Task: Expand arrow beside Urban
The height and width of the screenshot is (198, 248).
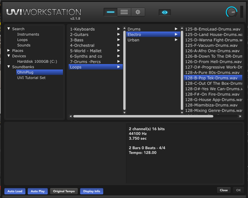Action: click(176, 40)
